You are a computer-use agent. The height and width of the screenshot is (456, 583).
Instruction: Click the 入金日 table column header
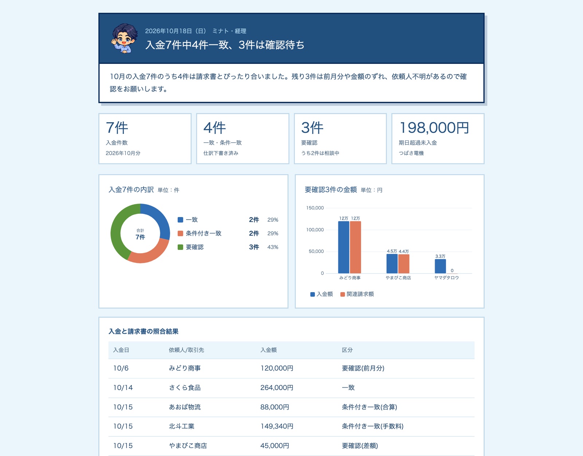coord(121,350)
